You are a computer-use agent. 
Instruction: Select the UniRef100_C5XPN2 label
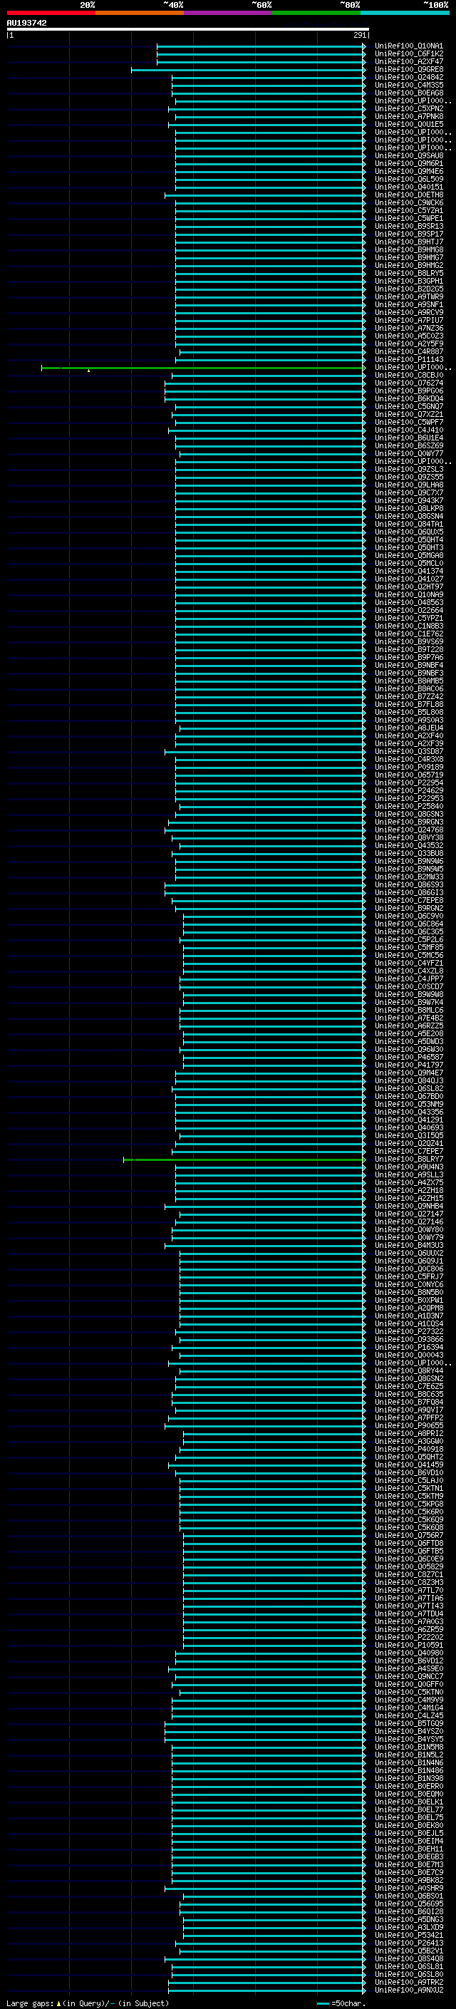click(x=408, y=108)
